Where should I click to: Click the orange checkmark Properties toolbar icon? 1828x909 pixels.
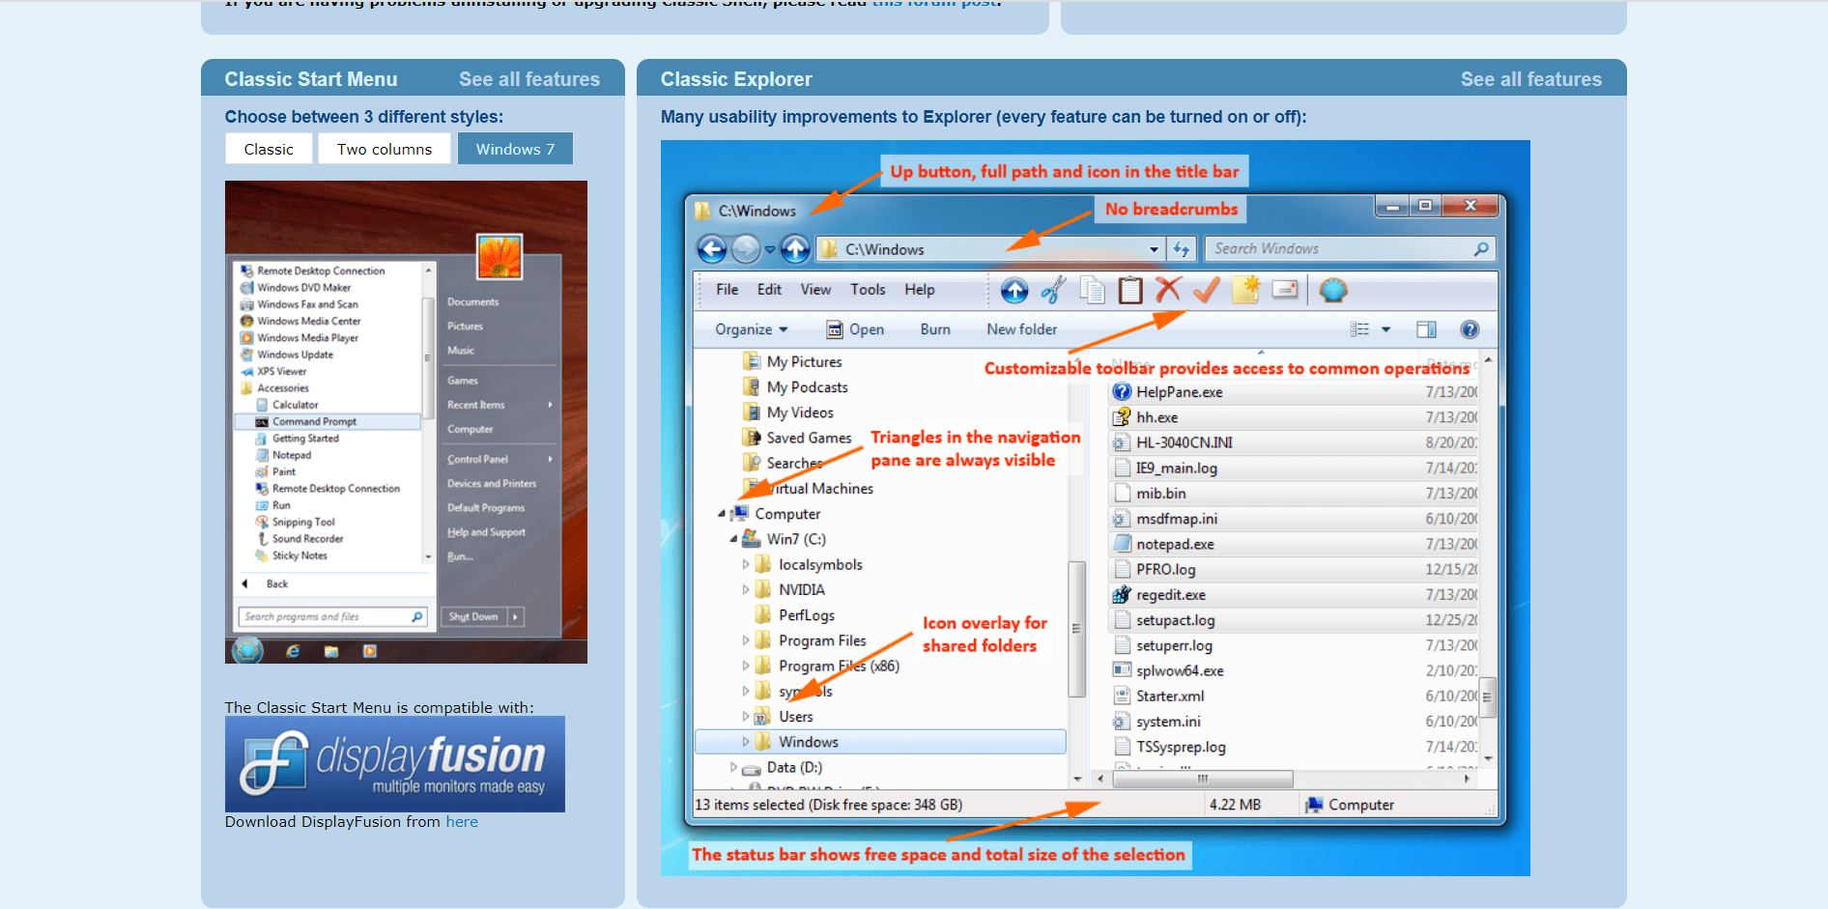tap(1207, 289)
